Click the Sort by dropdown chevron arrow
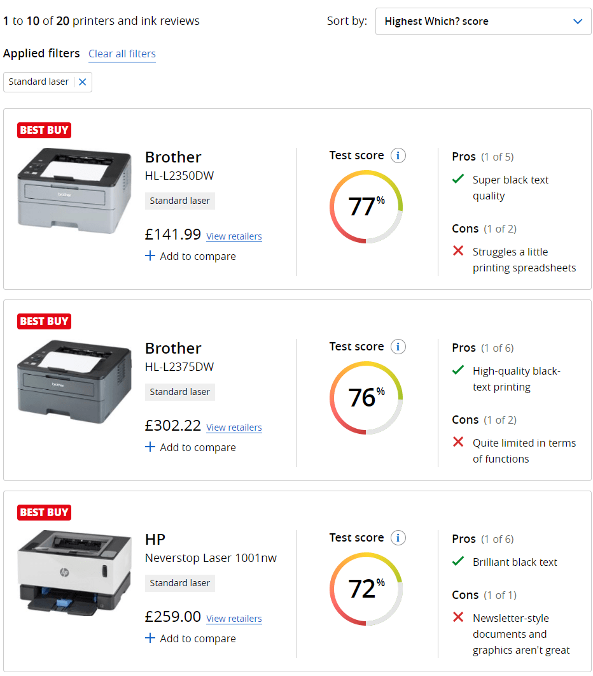The image size is (593, 676). coord(577,22)
